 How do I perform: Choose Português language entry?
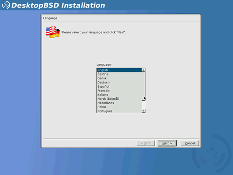click(x=119, y=111)
